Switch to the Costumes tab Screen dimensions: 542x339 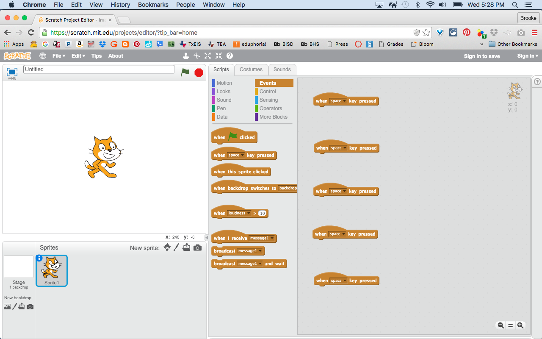click(251, 69)
